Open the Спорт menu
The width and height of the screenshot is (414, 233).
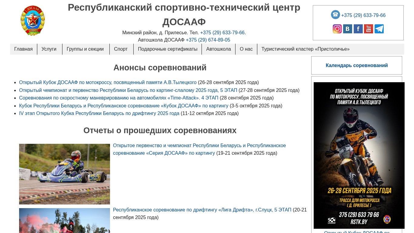121,49
